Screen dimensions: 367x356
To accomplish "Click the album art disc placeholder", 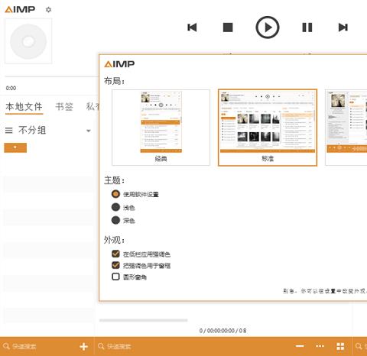I will [x=28, y=41].
